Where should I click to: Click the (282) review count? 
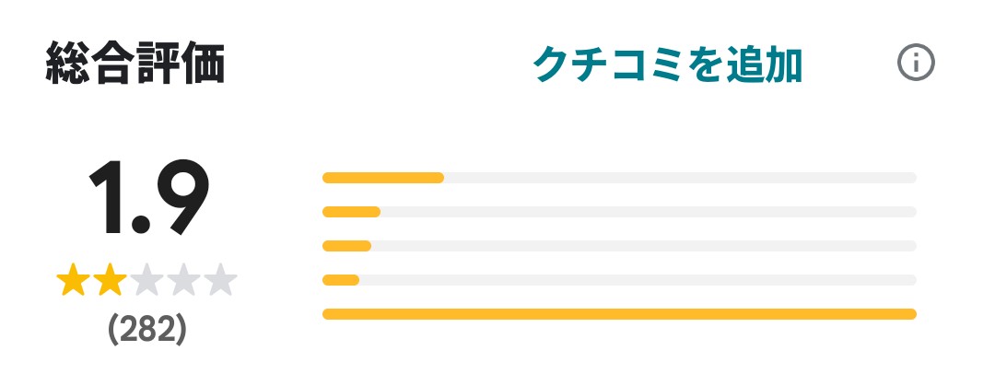click(147, 329)
